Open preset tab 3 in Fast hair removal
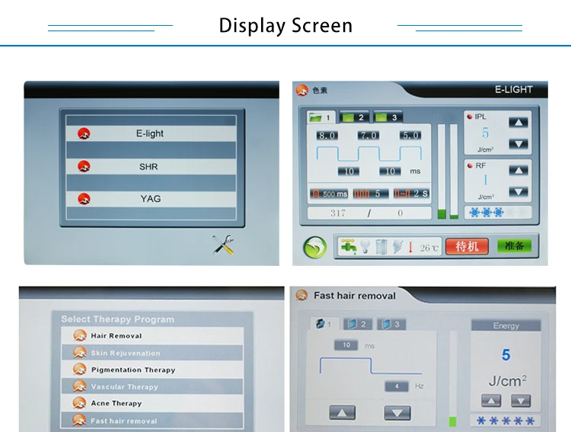571x432 pixels. point(390,325)
